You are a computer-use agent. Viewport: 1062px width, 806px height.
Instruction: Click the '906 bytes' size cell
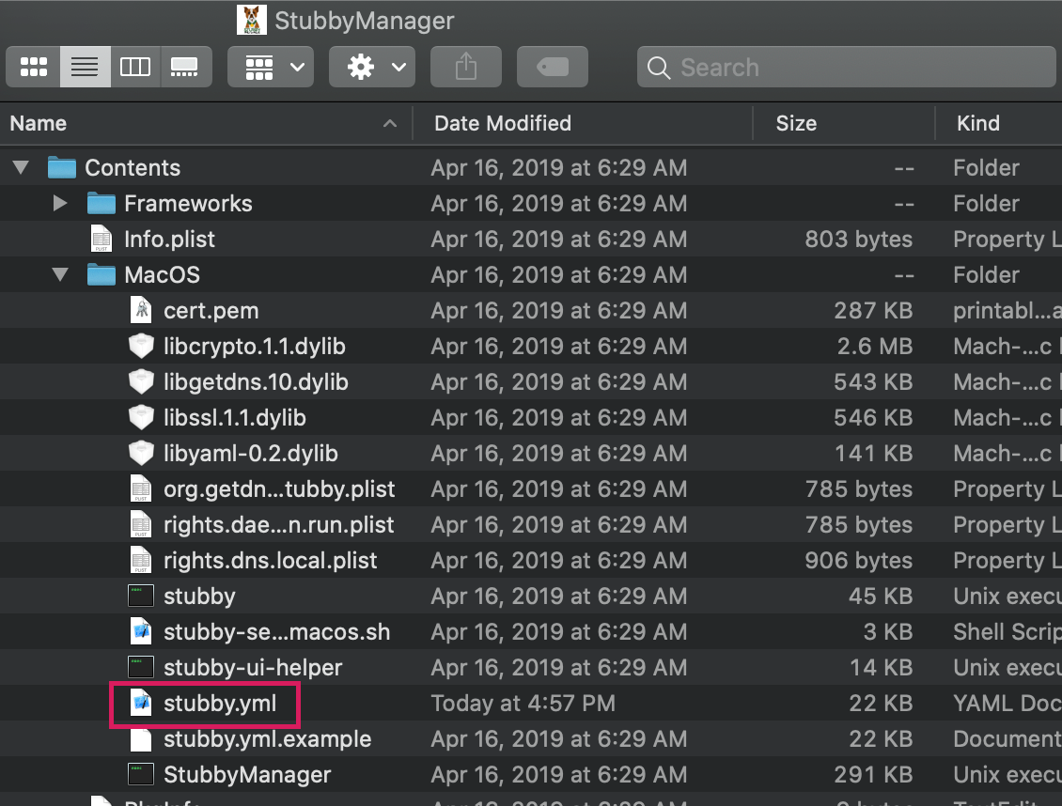(859, 560)
